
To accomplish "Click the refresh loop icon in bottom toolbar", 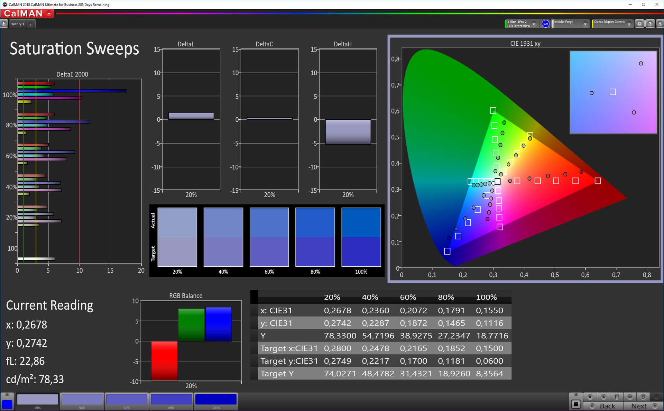I will [643, 396].
